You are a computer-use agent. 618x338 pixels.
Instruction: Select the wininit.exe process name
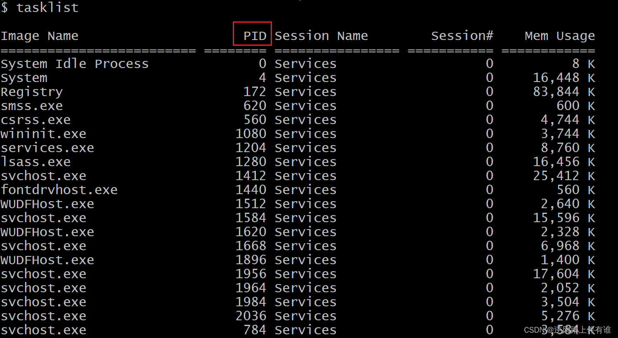[x=43, y=134]
